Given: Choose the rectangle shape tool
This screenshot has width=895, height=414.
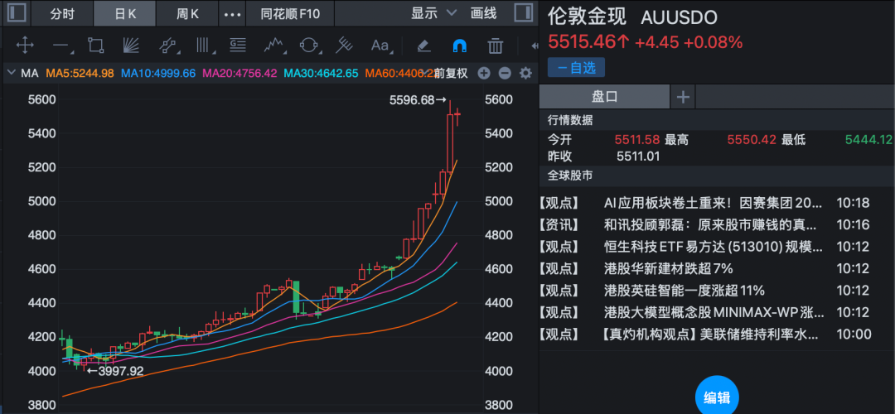Looking at the screenshot, I should coord(95,46).
